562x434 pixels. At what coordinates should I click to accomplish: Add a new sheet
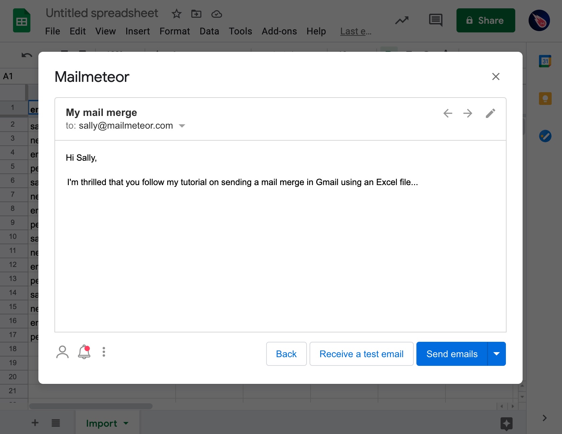point(35,423)
